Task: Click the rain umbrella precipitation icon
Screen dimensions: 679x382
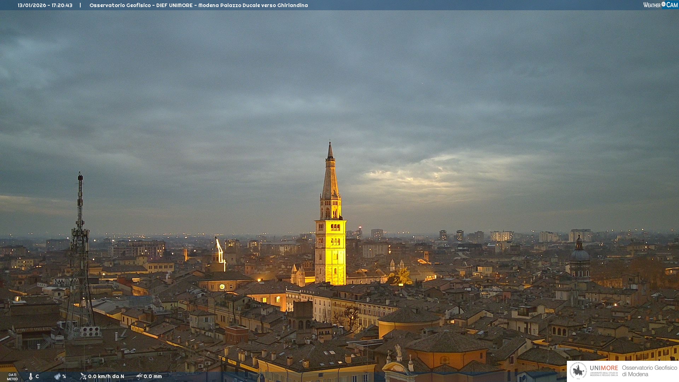Action: (x=139, y=376)
